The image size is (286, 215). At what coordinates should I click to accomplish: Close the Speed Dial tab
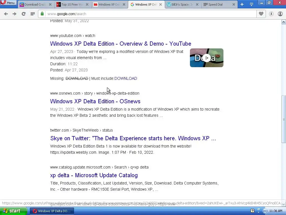(x=234, y=4)
